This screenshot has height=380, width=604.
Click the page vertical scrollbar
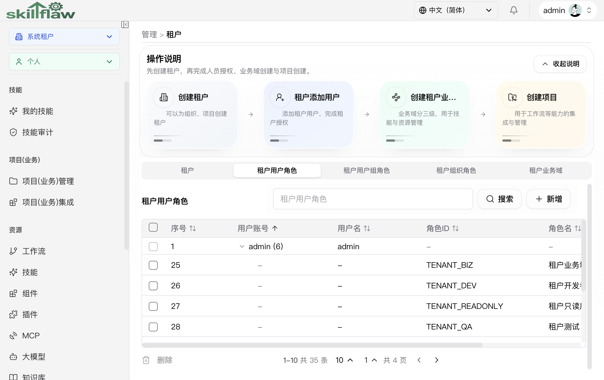(590, 276)
